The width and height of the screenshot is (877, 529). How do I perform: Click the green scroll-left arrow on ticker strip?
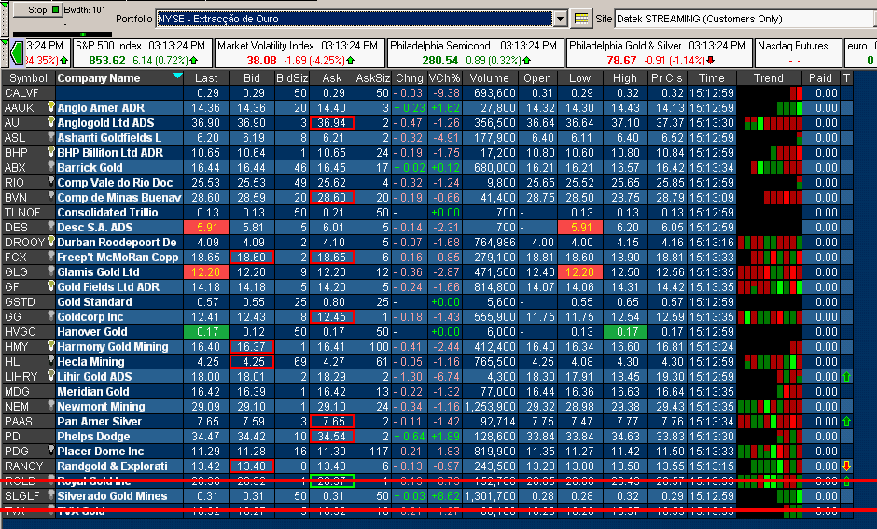17,54
